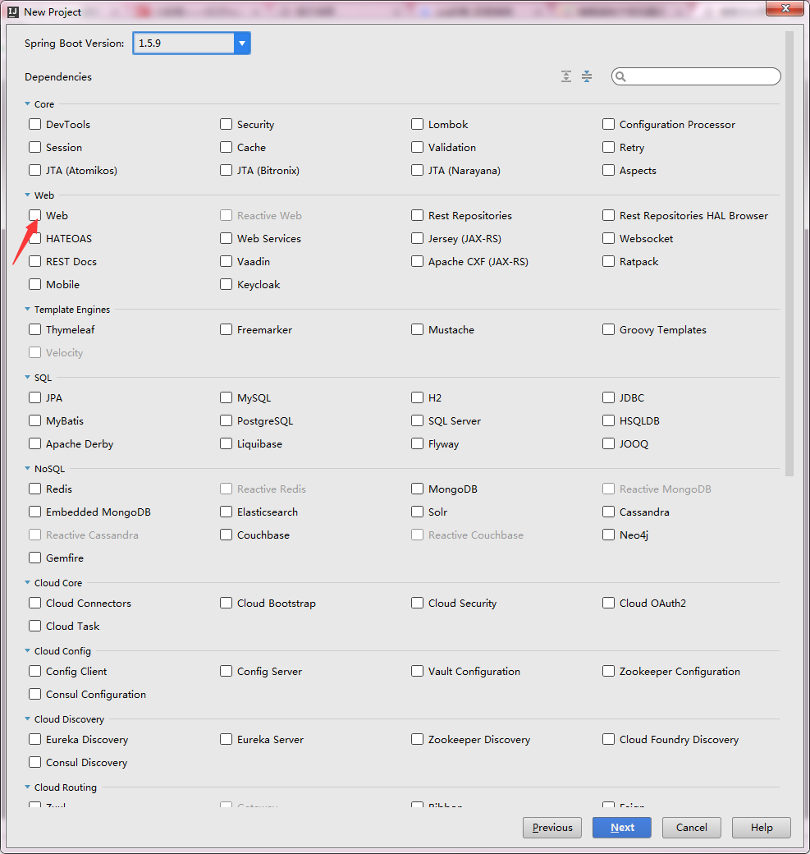The width and height of the screenshot is (810, 854).
Task: Tick the JPA checkbox
Action: point(34,397)
